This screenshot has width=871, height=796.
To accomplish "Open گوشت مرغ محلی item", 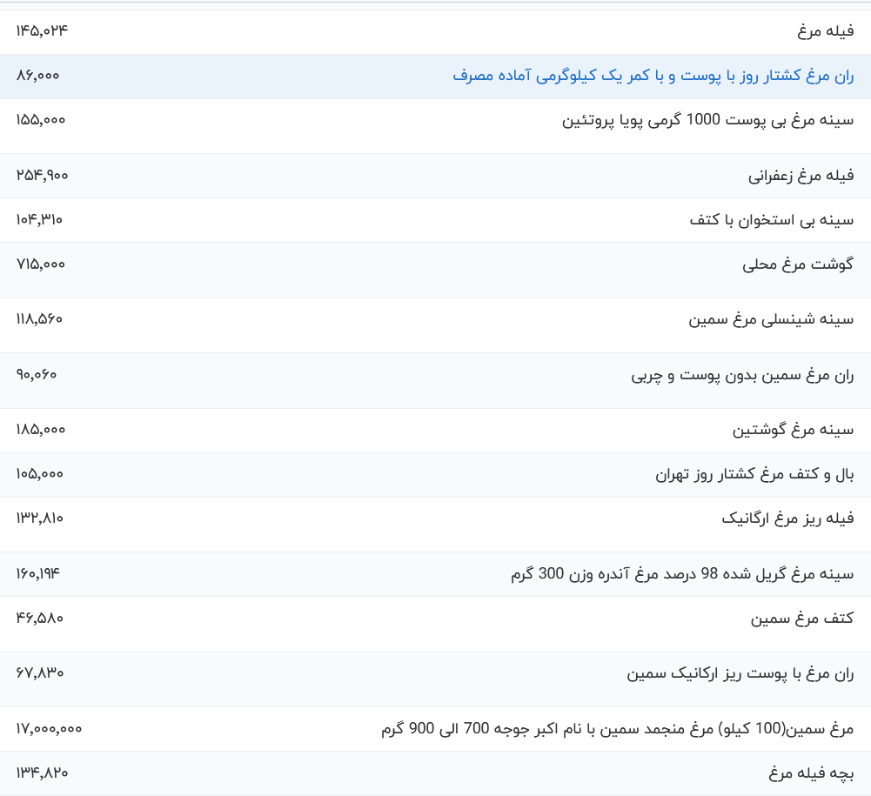I will point(798,264).
